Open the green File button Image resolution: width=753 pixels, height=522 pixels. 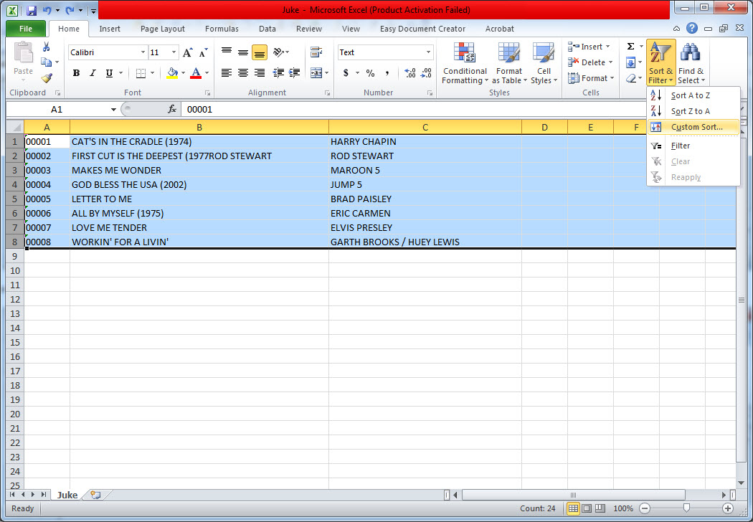point(26,29)
